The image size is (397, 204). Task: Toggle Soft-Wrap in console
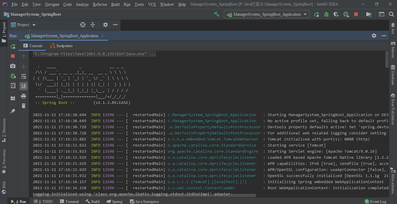pos(24,76)
